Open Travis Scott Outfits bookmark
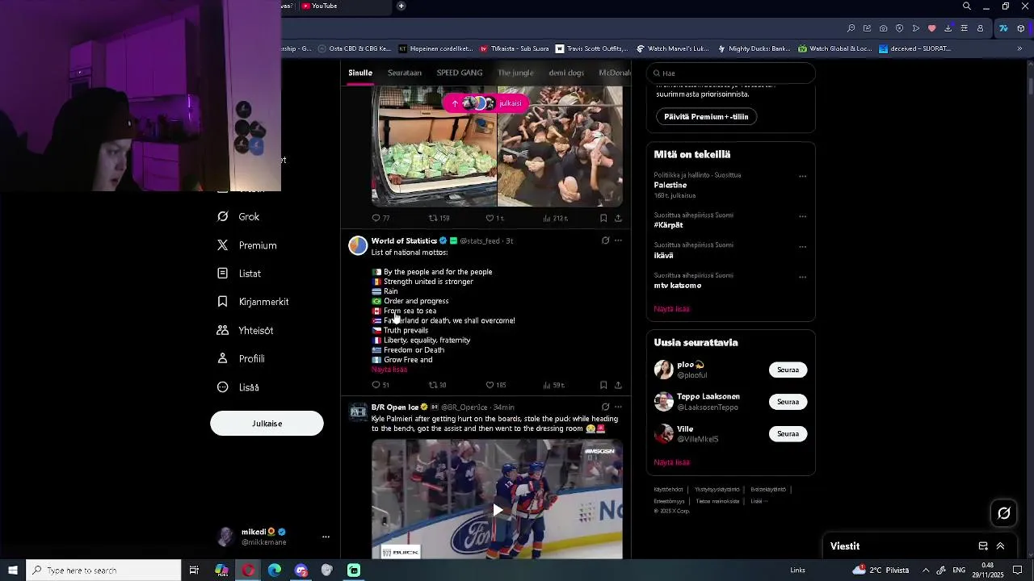 click(x=591, y=48)
